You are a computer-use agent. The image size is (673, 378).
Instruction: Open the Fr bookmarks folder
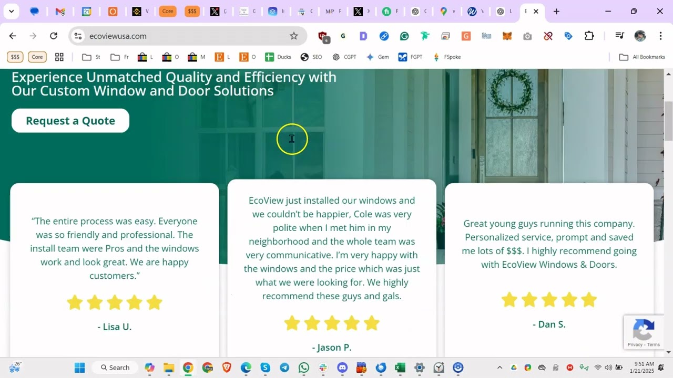(119, 57)
